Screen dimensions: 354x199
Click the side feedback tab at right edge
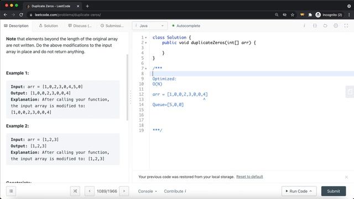click(x=350, y=92)
